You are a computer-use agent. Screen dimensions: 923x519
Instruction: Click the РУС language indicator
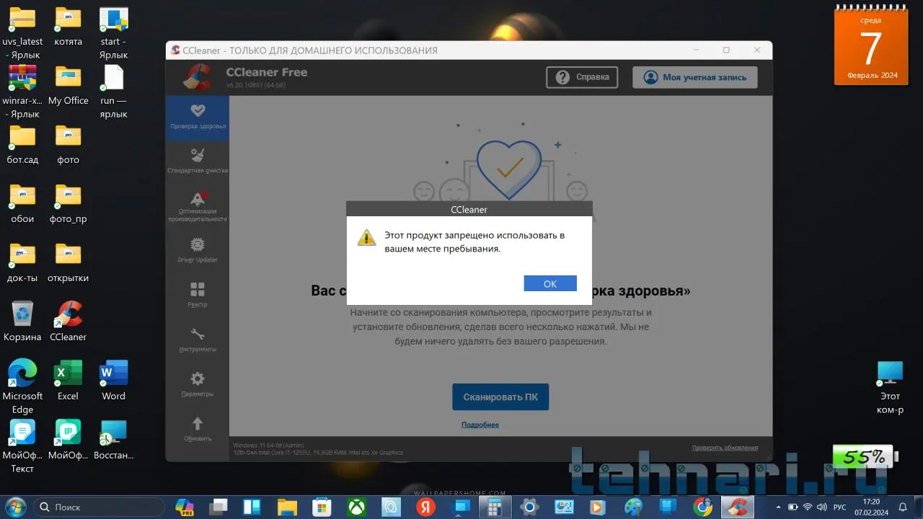[x=839, y=507]
